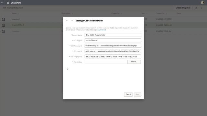Open the user profile avatar
The width and height of the screenshot is (207, 116).
202,3
